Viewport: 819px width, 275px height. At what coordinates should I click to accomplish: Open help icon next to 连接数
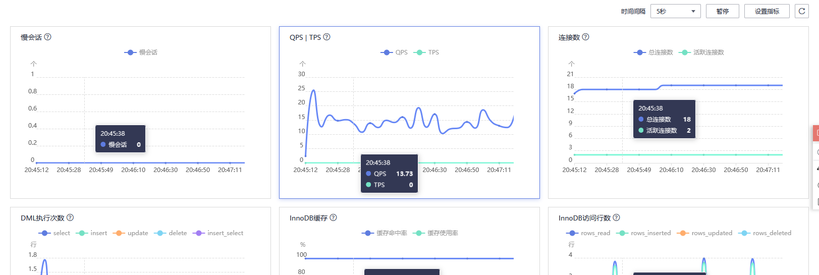click(x=585, y=37)
